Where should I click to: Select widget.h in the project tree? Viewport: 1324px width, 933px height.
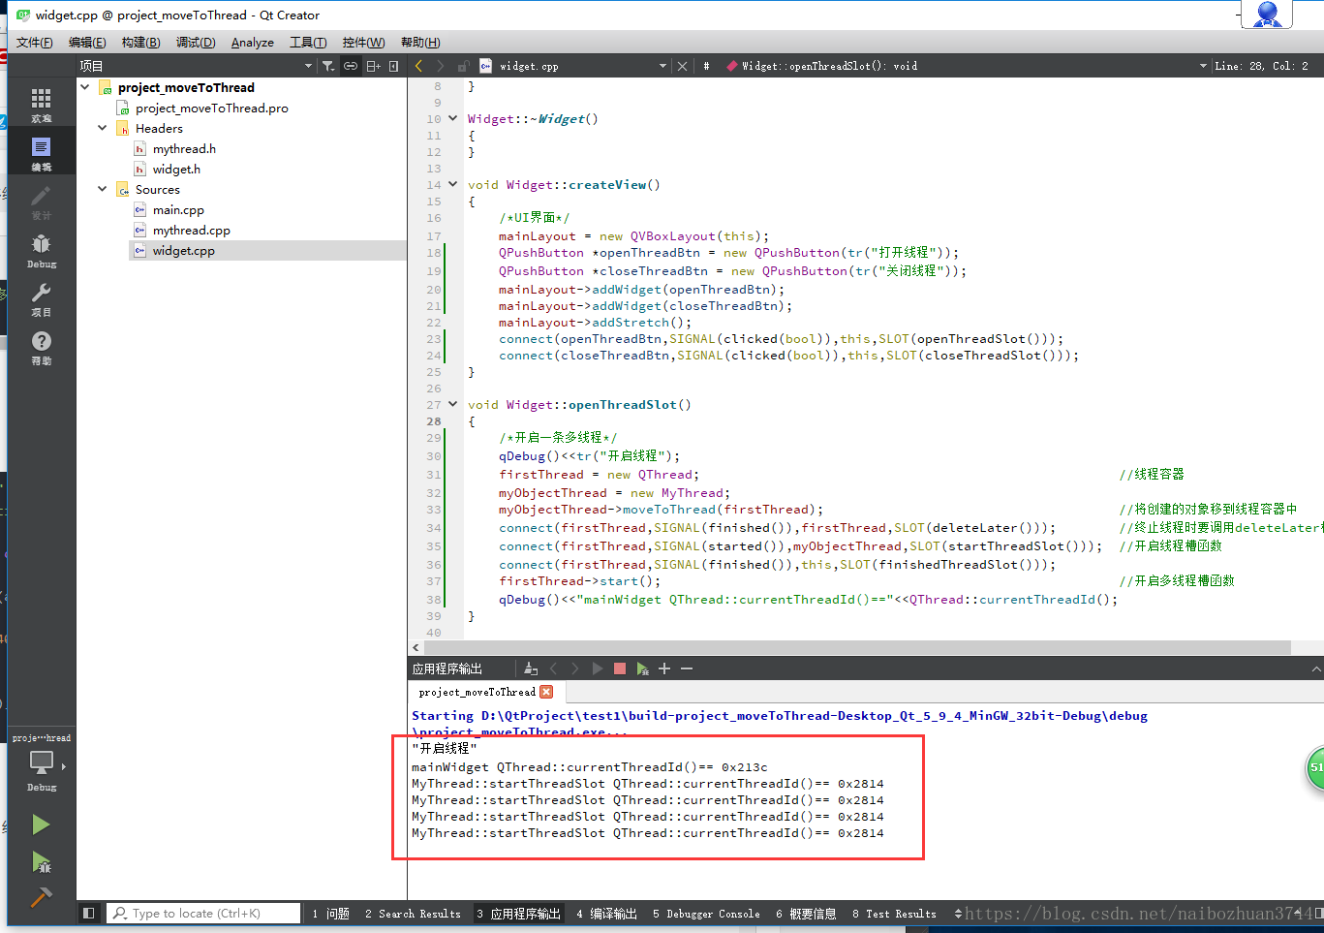tap(176, 169)
